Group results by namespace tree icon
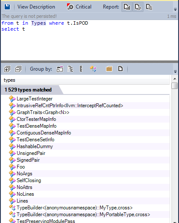The width and height of the screenshot is (179, 223). 70,69
